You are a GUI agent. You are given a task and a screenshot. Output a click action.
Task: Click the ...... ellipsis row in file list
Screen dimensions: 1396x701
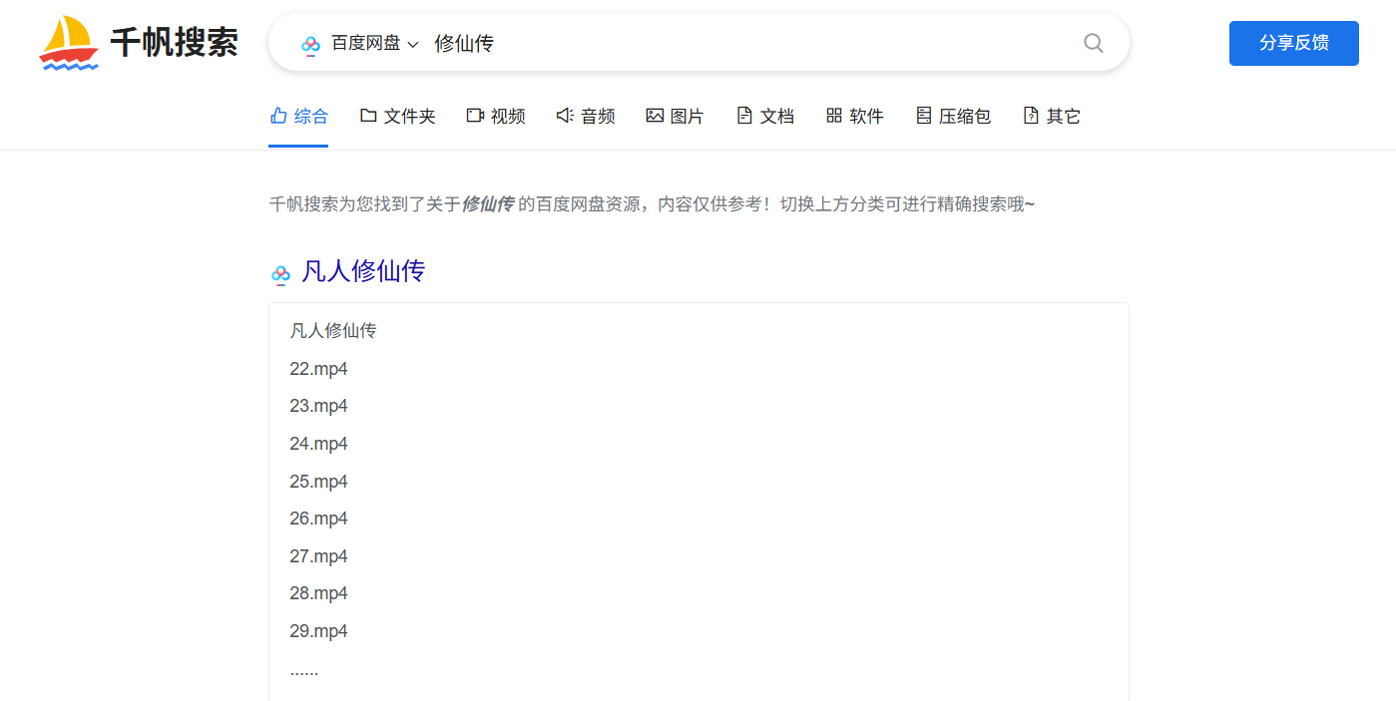pyautogui.click(x=304, y=671)
